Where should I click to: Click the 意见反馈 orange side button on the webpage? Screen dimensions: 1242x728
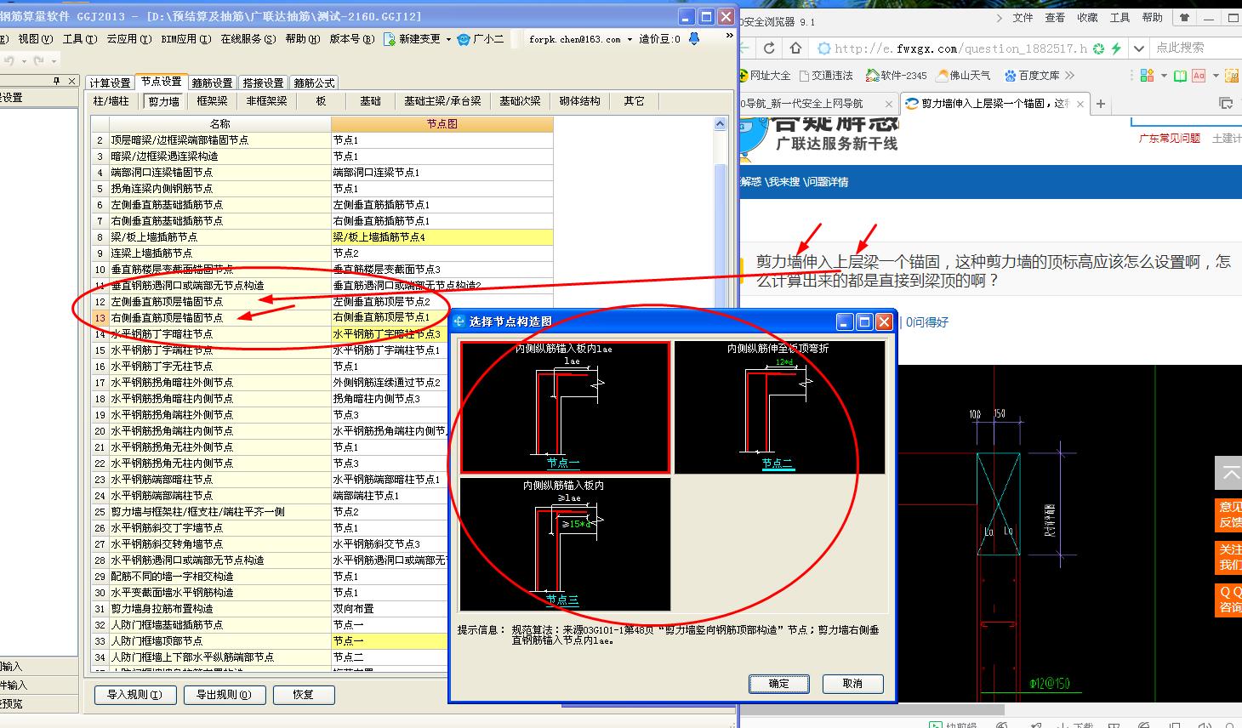1229,514
